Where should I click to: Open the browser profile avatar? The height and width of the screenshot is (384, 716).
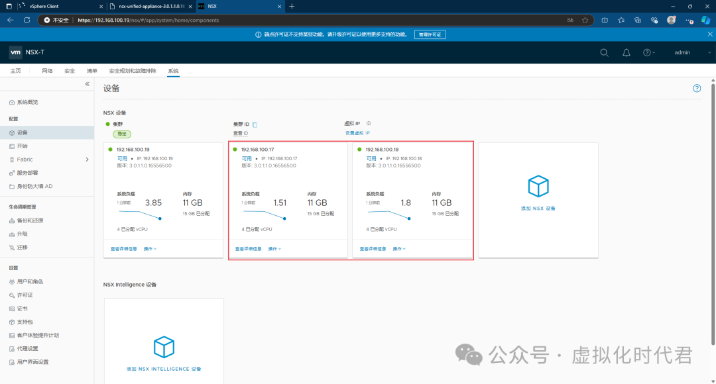pyautogui.click(x=671, y=20)
